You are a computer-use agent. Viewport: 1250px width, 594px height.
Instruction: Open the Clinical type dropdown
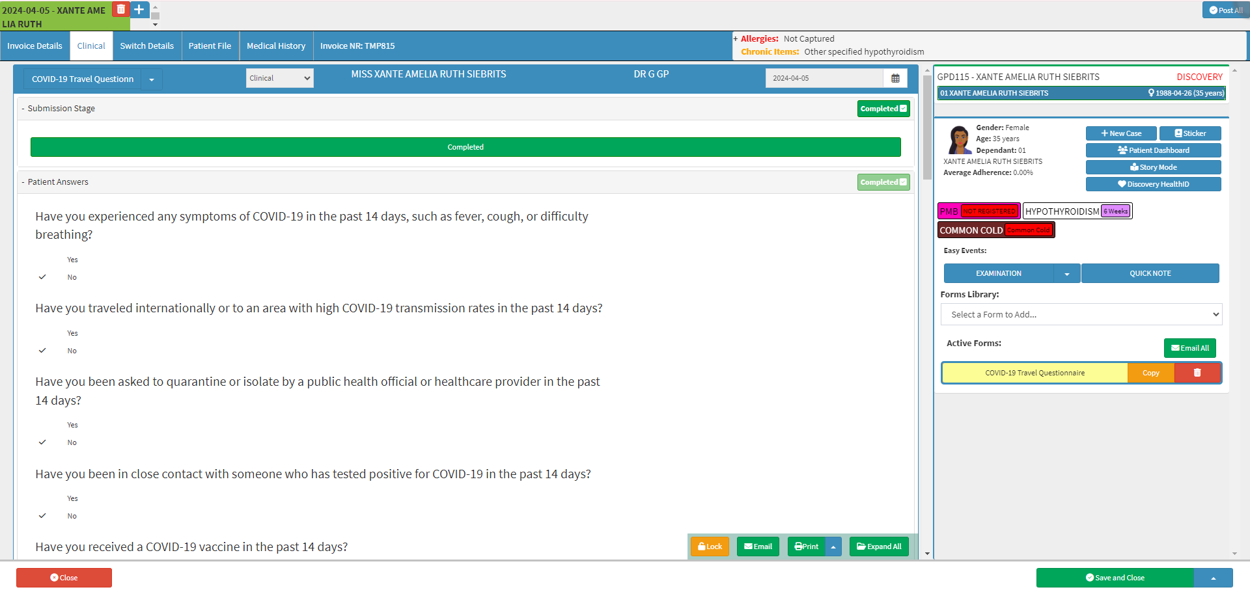[x=280, y=78]
